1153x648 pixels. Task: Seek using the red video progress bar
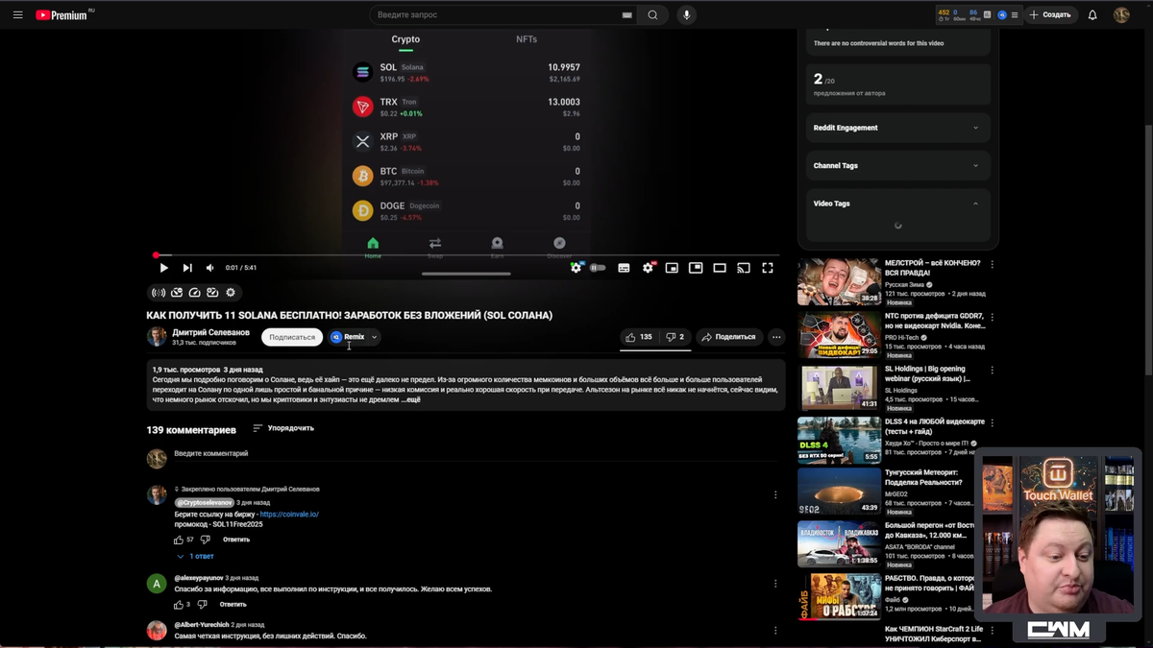[466, 255]
